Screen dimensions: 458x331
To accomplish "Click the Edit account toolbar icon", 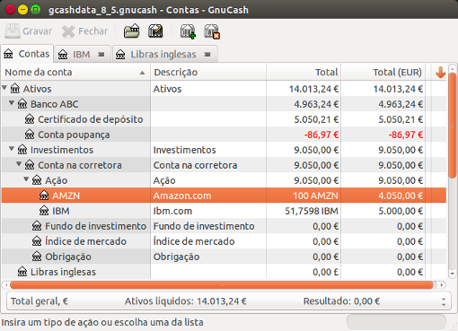I will pos(155,30).
